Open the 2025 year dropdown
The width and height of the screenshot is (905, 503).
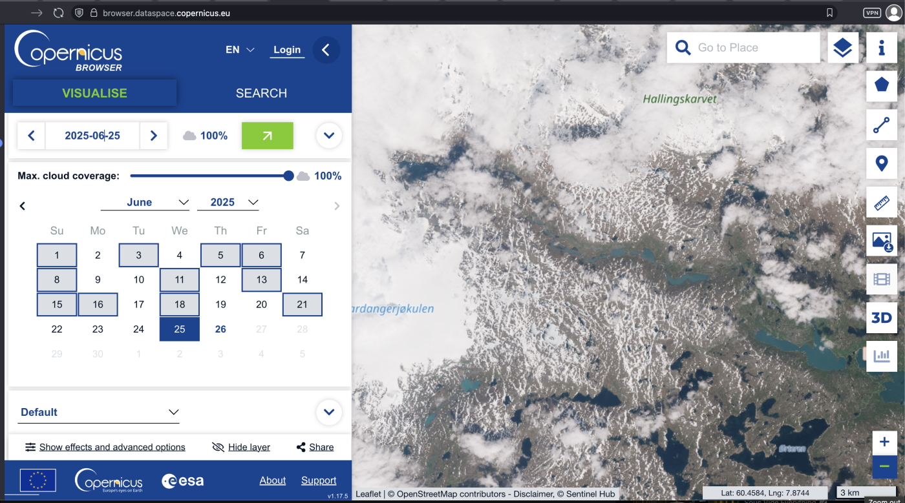tap(228, 202)
